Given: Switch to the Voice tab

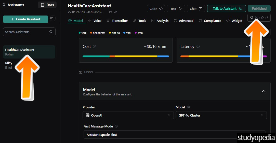Looking at the screenshot, I should tap(95, 21).
